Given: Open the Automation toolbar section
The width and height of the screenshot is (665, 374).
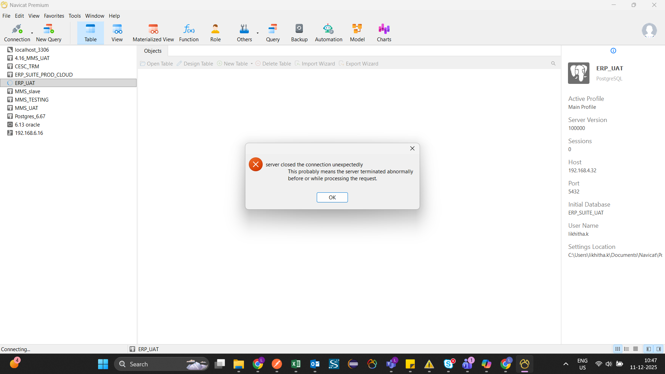Looking at the screenshot, I should pyautogui.click(x=329, y=33).
